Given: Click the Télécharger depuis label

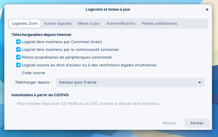Looking at the screenshot, I should coord(33,82).
